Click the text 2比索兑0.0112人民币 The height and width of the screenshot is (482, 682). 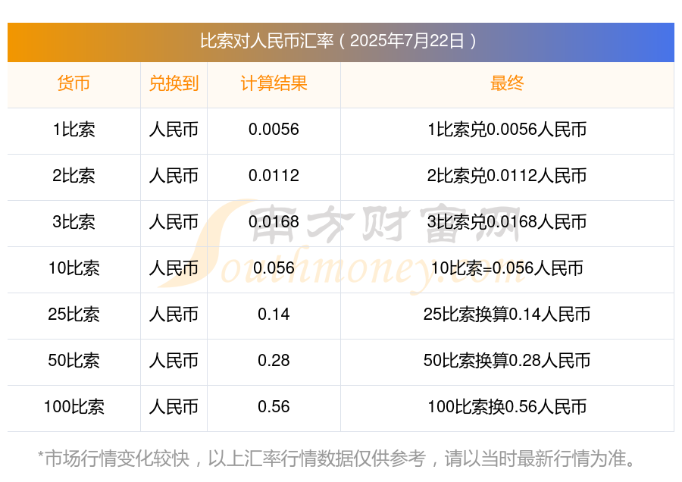tap(507, 176)
